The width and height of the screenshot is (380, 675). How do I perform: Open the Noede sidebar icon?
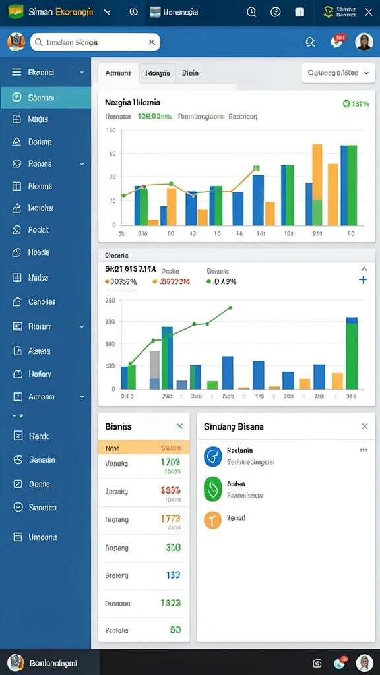pyautogui.click(x=16, y=252)
